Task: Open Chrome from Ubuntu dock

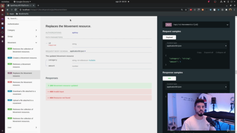Action: [3, 6]
